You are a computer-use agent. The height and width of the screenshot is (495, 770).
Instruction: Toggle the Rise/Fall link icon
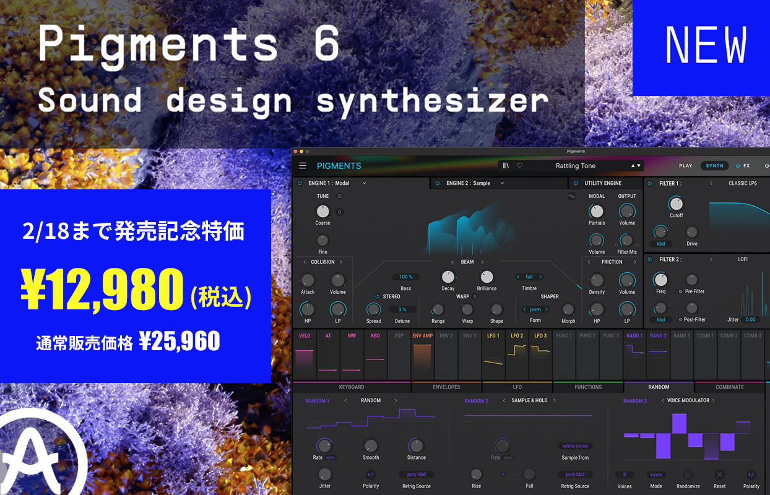[503, 475]
